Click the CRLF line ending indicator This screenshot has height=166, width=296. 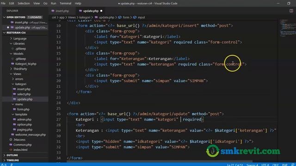tap(276, 165)
